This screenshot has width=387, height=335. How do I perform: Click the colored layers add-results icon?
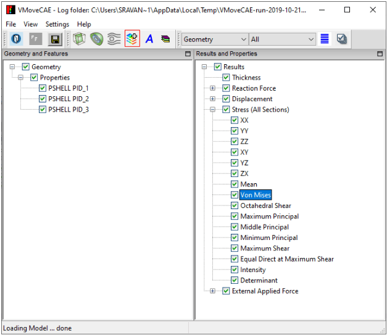click(x=132, y=38)
